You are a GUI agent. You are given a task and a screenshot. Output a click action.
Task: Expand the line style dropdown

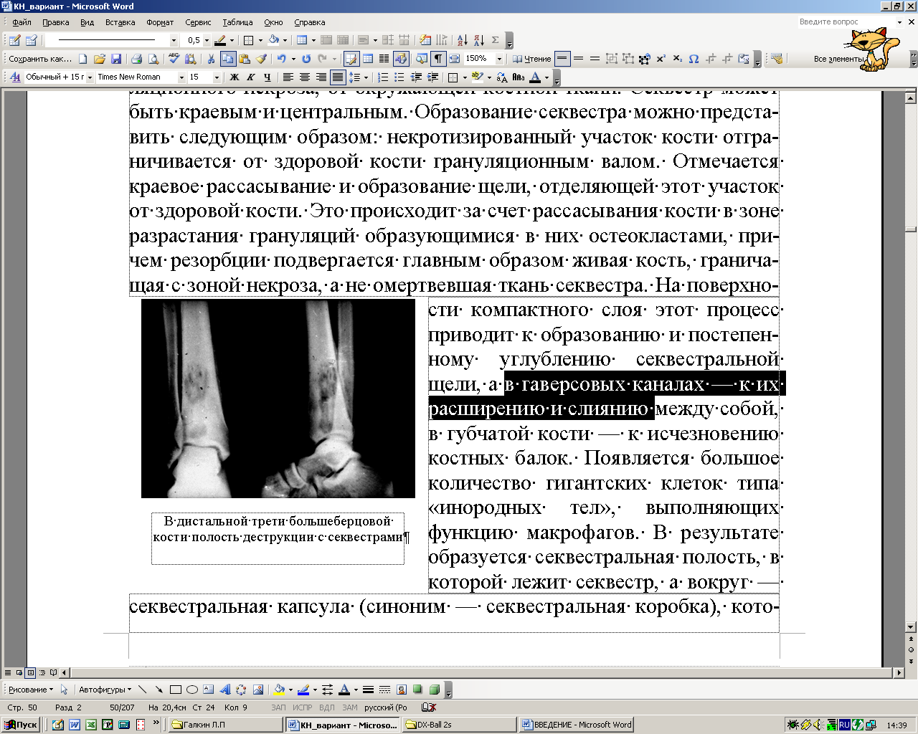tap(174, 40)
